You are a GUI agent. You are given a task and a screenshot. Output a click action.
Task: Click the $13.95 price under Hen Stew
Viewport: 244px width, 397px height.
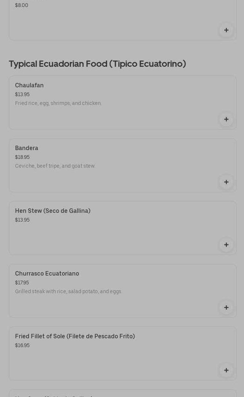(22, 220)
